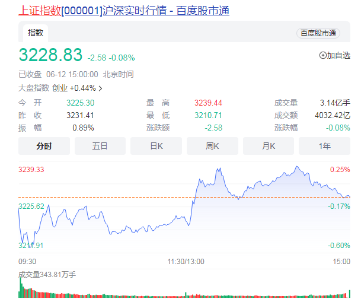Switch chart to 五日 view
The width and height of the screenshot is (361, 302).
pos(100,146)
